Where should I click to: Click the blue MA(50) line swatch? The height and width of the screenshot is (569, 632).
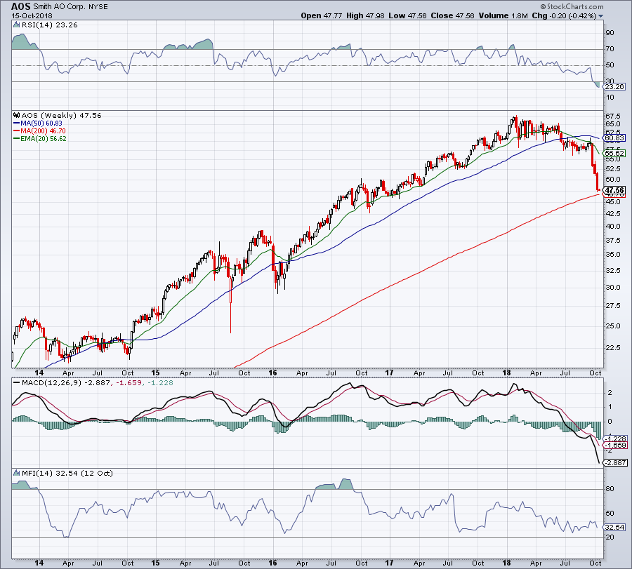pyautogui.click(x=17, y=123)
